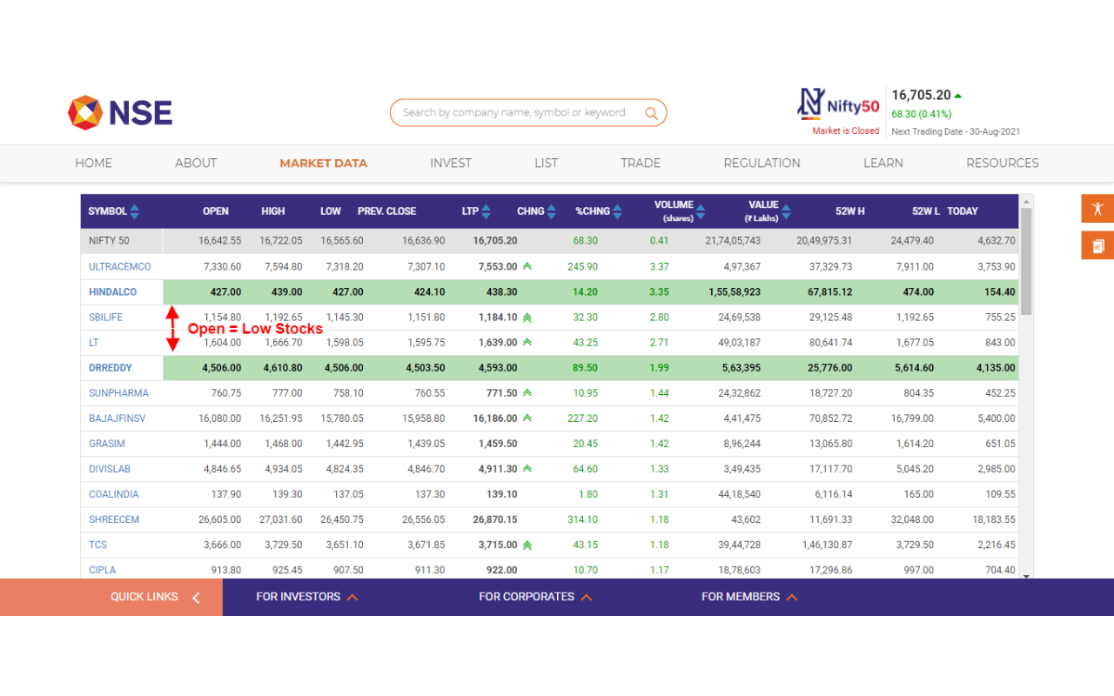Open the TCS stock page

(x=97, y=545)
